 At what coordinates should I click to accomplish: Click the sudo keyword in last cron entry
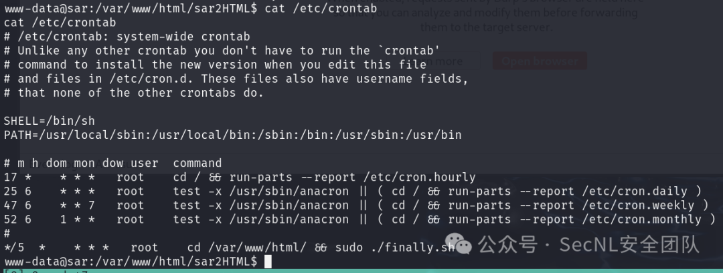(x=349, y=248)
